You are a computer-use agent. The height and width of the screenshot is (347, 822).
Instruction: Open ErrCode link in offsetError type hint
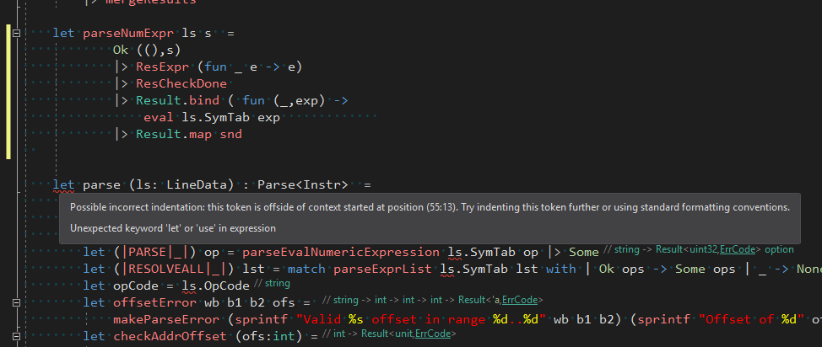pyautogui.click(x=520, y=300)
